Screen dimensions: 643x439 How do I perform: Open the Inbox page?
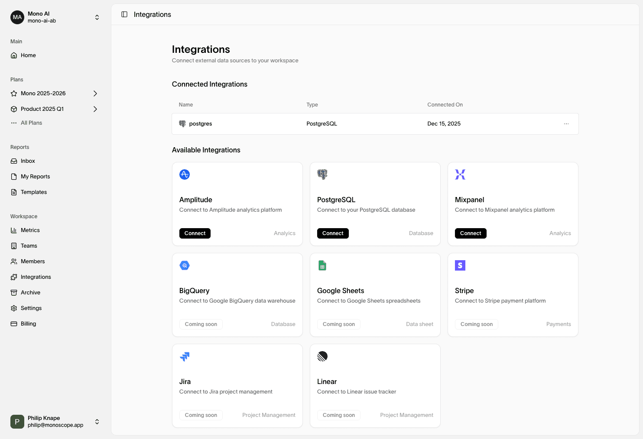[28, 161]
